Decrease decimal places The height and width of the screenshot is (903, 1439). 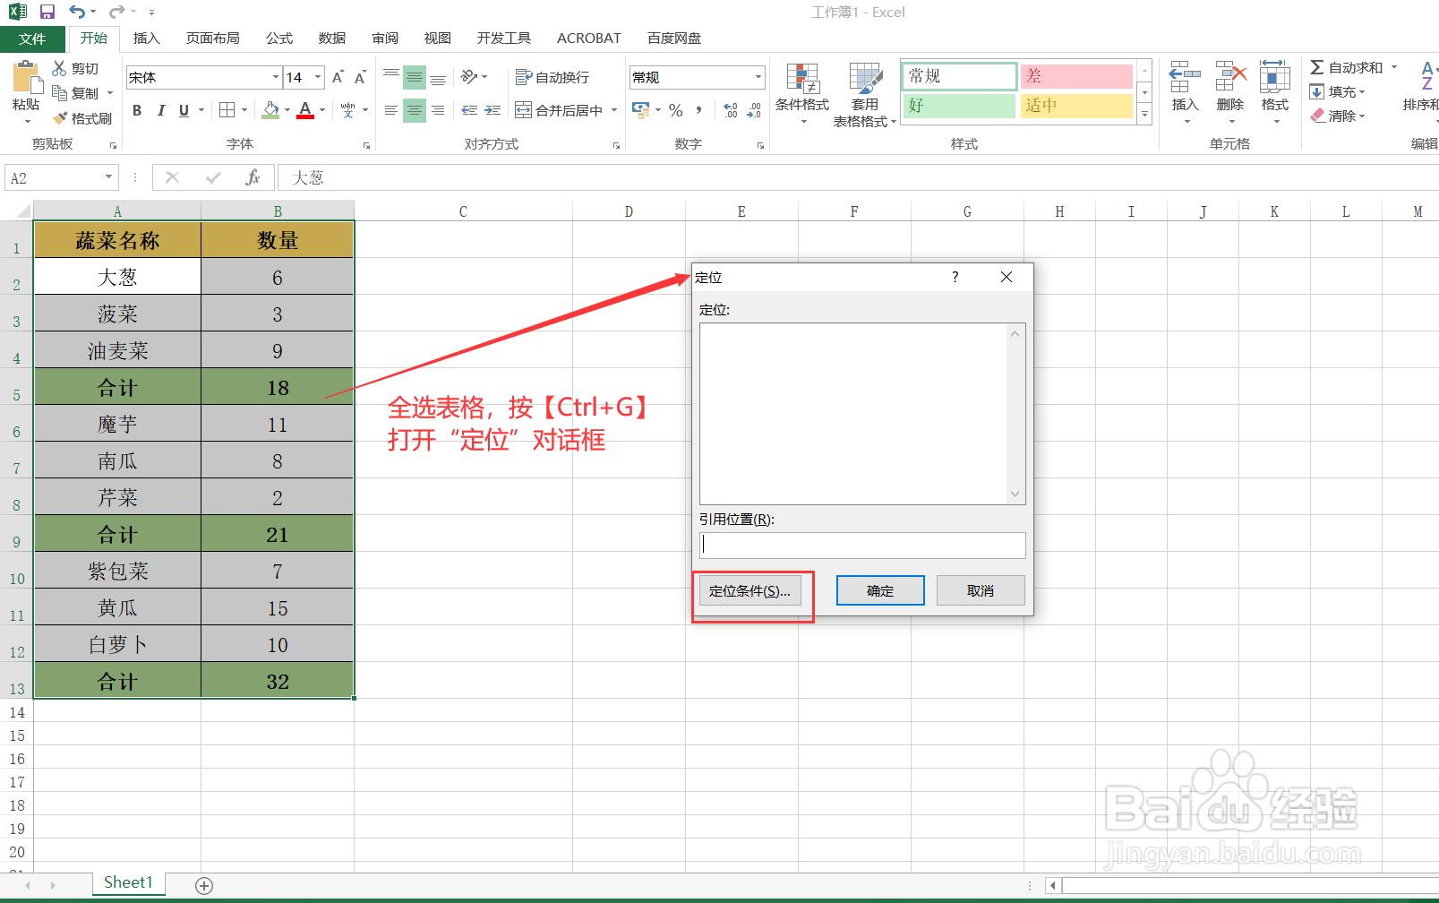754,110
